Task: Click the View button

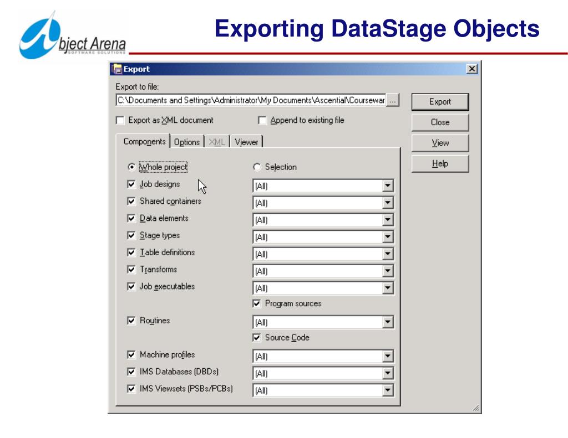Action: point(440,143)
